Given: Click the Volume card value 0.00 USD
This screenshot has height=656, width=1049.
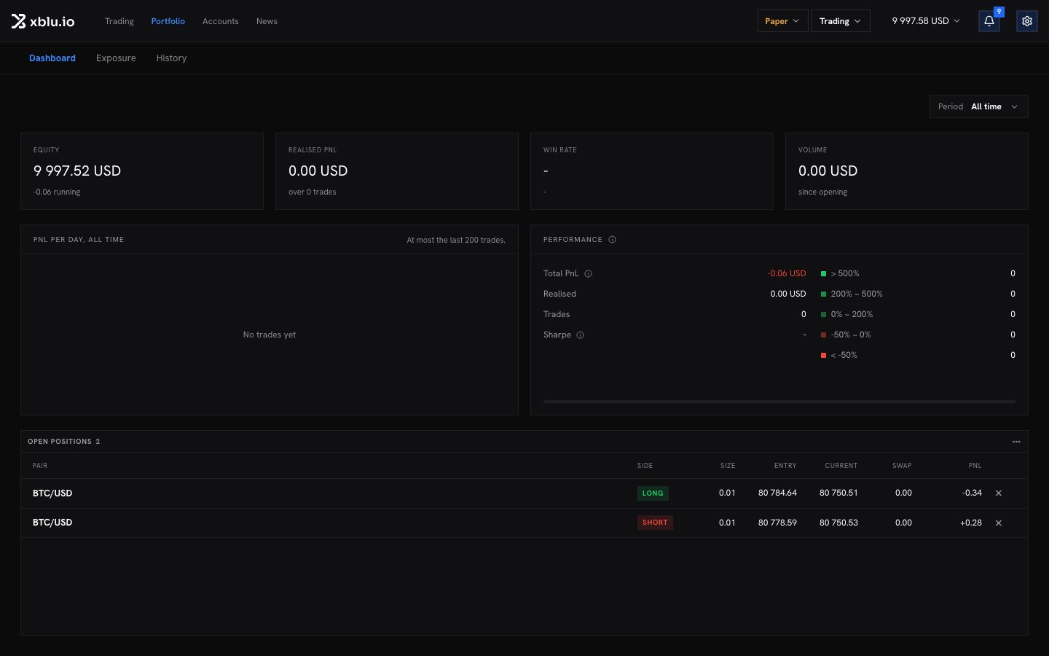Looking at the screenshot, I should click(x=828, y=171).
